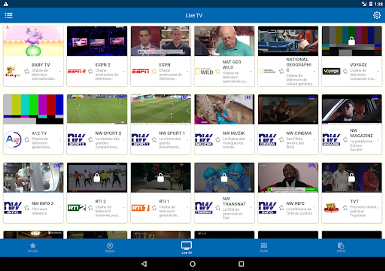Tap the Voyage channel logo

[331, 71]
